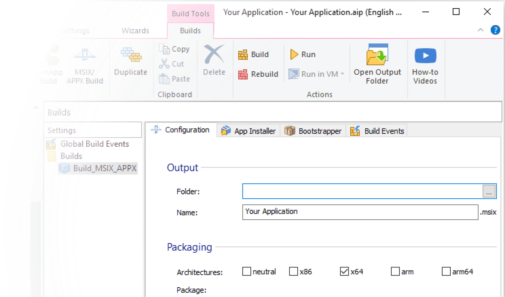Enable the arm architecture checkbox
The image size is (505, 297).
(395, 271)
